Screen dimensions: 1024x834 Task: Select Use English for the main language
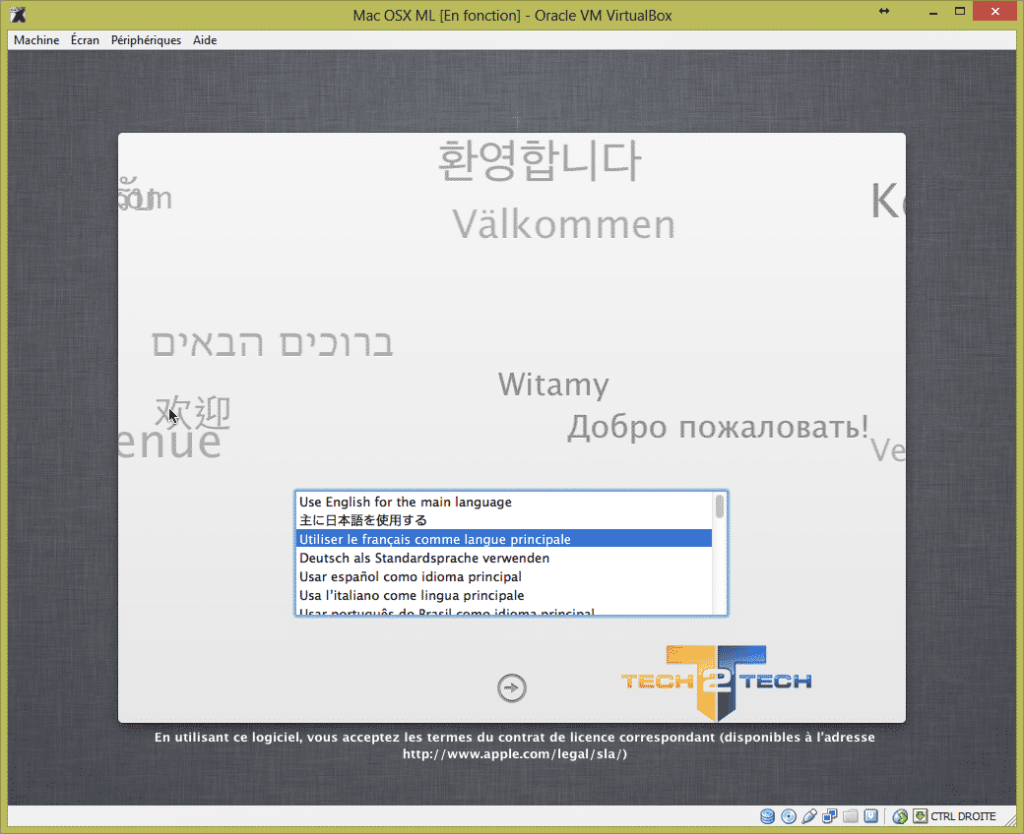point(406,502)
